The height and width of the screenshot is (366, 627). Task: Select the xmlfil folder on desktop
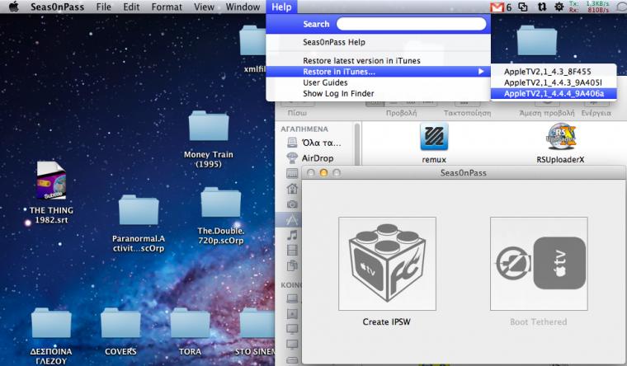point(253,40)
